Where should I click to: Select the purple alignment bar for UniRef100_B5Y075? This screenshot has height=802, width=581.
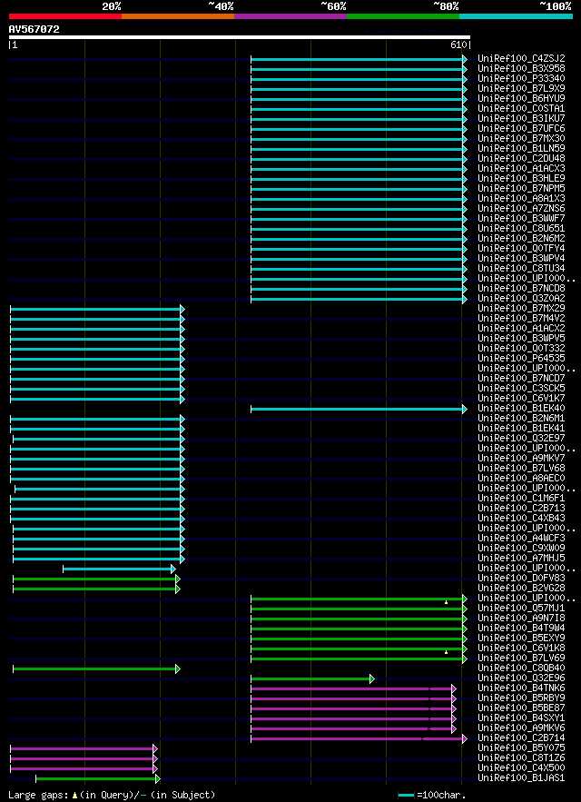coord(84,748)
